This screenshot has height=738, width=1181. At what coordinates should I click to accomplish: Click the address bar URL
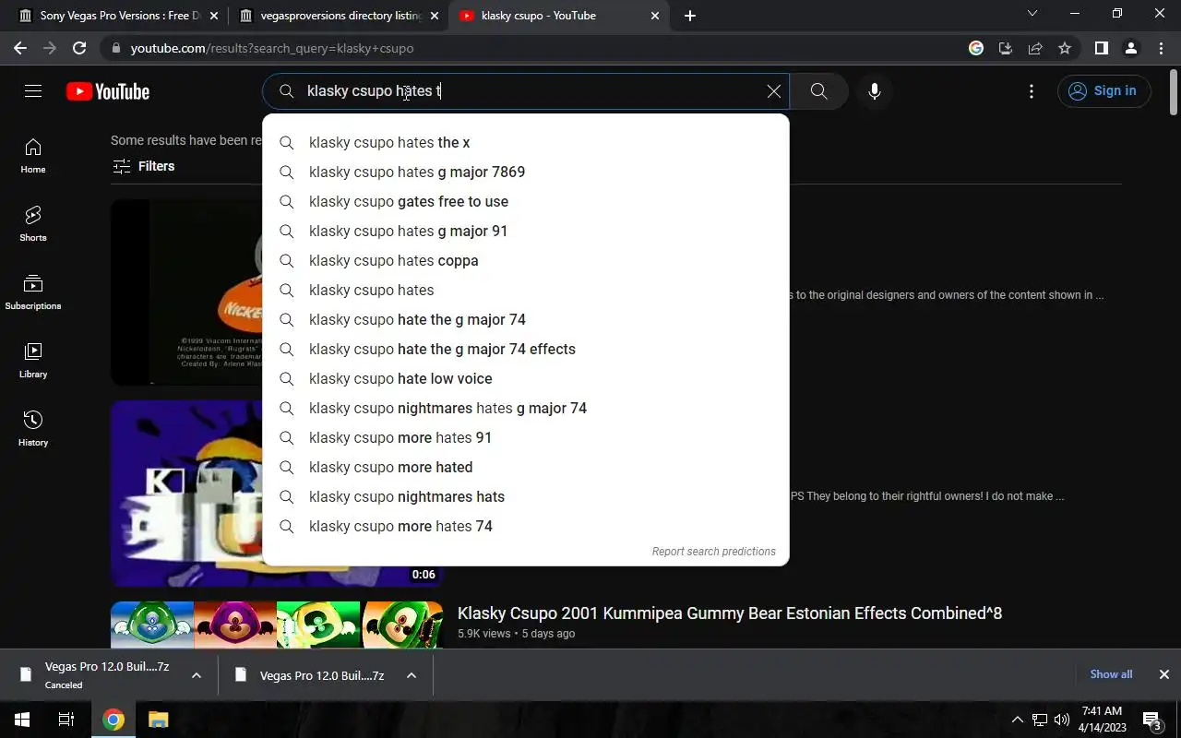click(272, 48)
